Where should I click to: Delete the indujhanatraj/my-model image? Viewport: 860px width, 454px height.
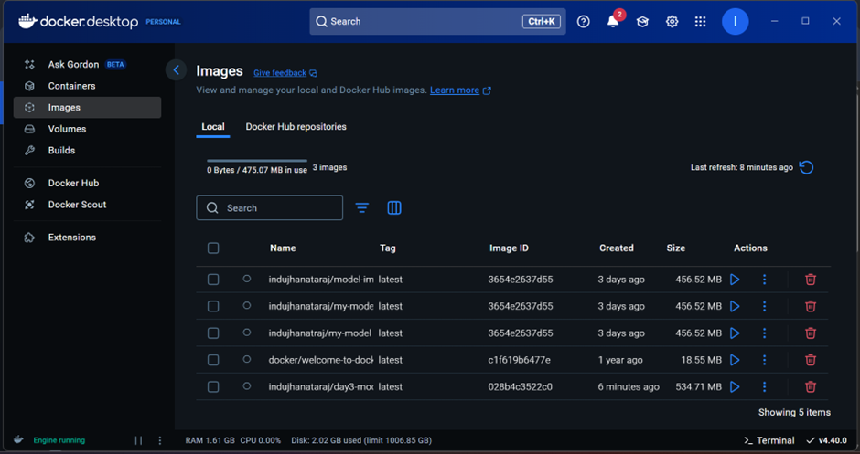(x=810, y=333)
